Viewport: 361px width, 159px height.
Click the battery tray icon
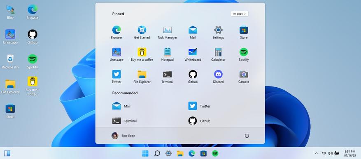click(x=337, y=153)
